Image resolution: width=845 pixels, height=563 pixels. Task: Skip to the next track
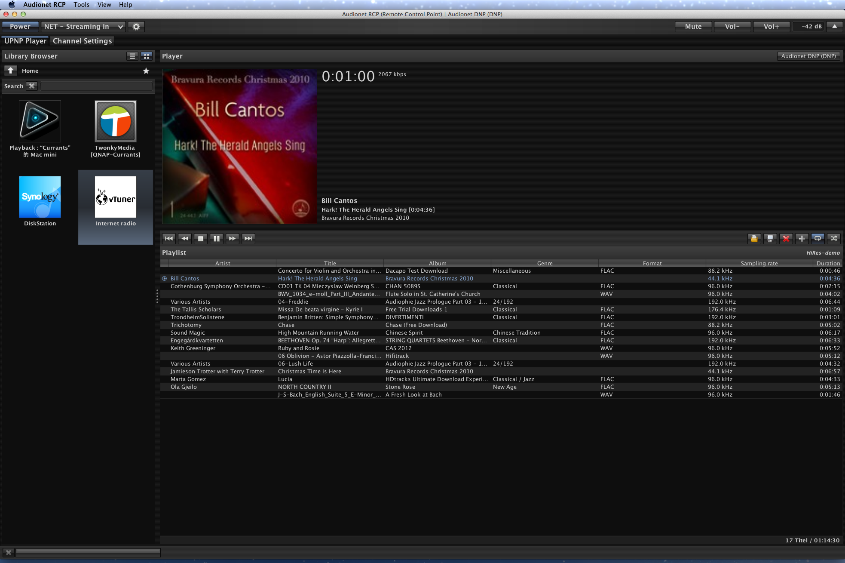click(248, 238)
